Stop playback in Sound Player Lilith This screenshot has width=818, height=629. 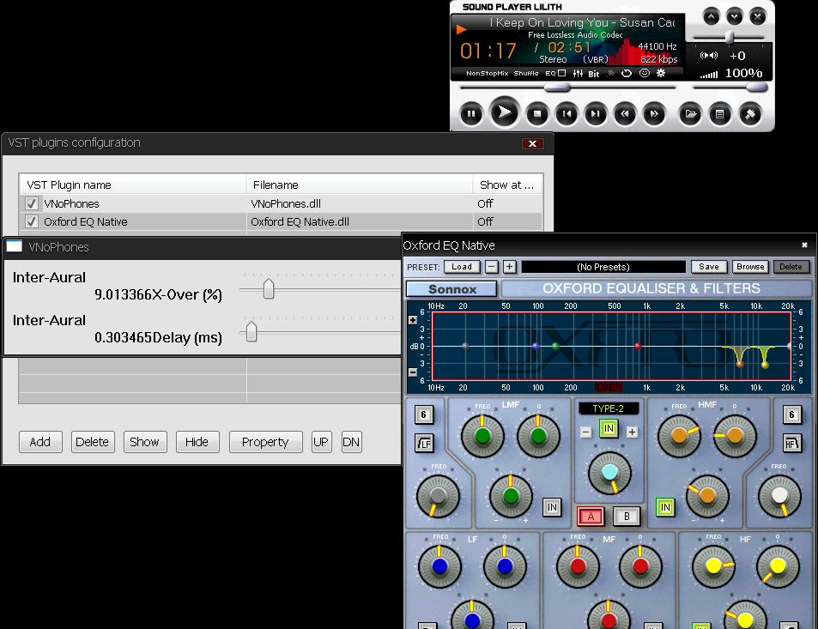[x=537, y=113]
